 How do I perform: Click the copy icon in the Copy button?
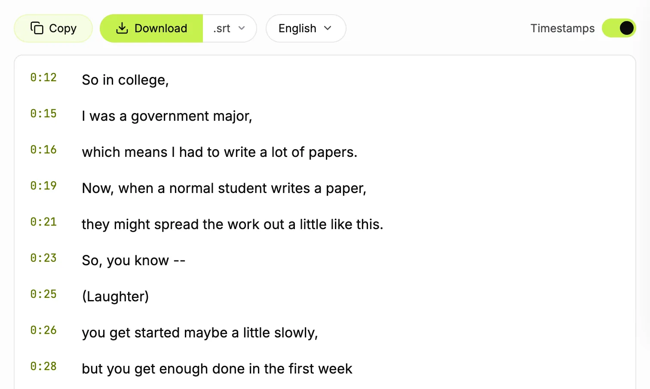click(x=37, y=28)
